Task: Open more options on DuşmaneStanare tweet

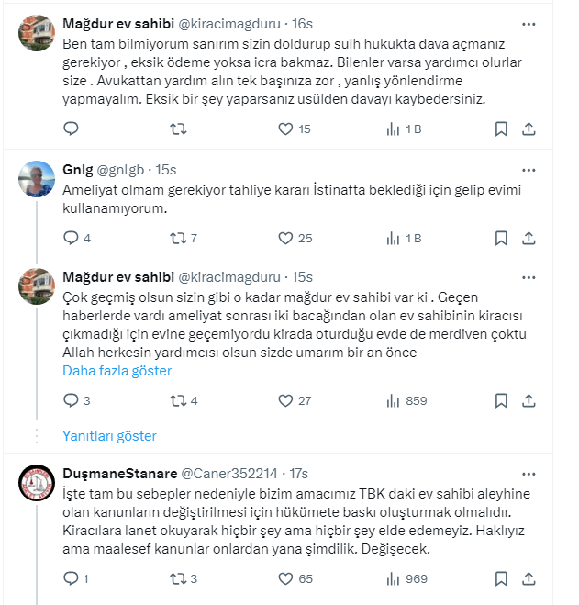Action: [529, 473]
